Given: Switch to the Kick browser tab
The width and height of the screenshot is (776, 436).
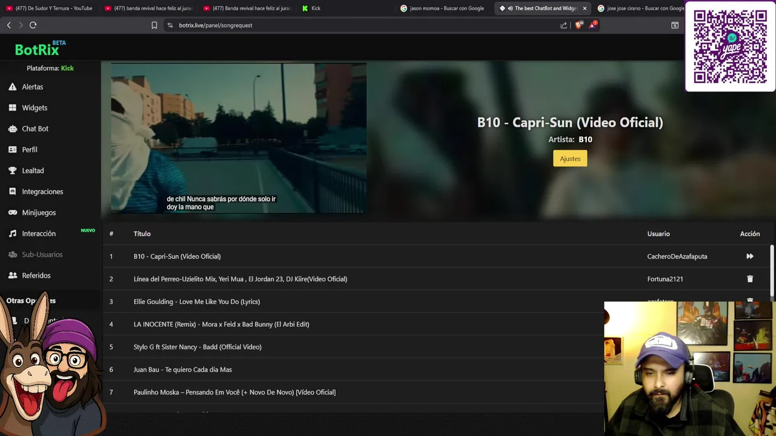Looking at the screenshot, I should 346,8.
